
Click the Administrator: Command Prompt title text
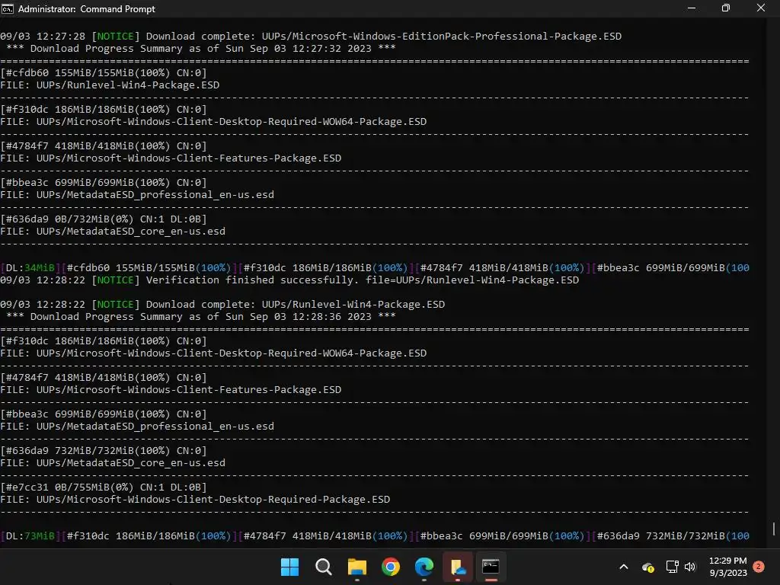(x=87, y=9)
